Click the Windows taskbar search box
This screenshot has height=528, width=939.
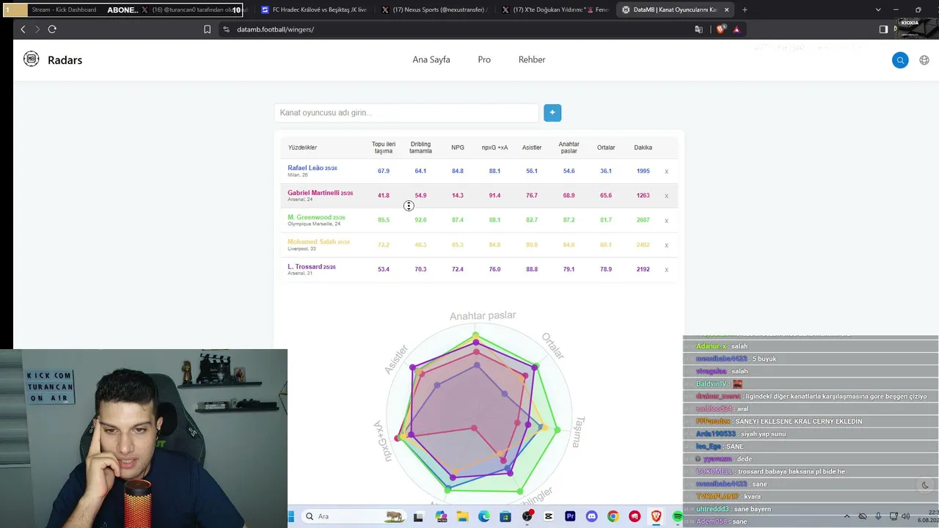pos(354,516)
